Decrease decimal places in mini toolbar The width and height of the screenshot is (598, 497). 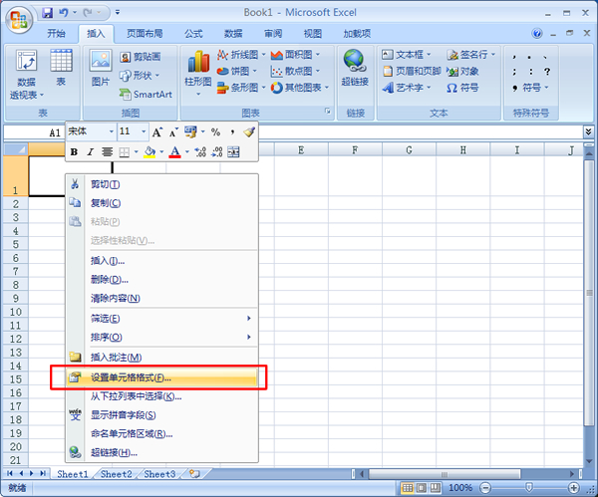217,152
